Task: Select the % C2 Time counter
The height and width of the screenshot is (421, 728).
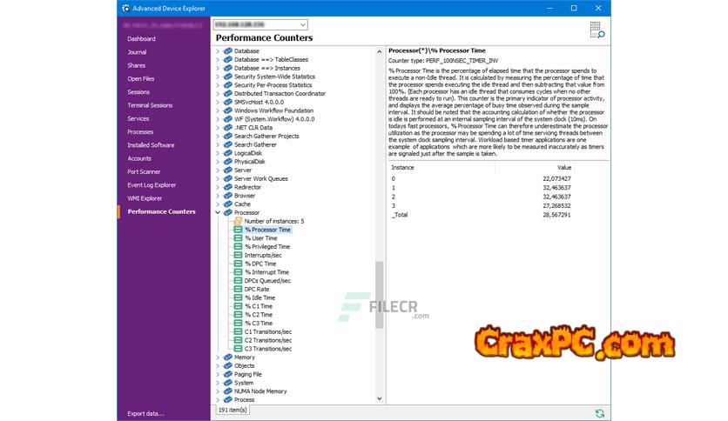Action: [x=259, y=315]
